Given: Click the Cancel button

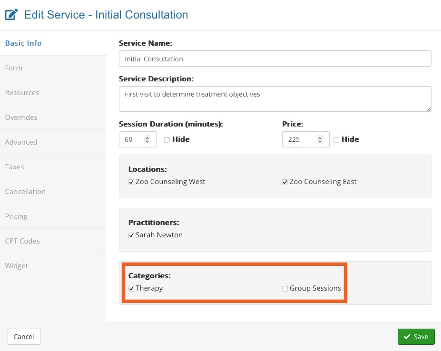Looking at the screenshot, I should point(24,337).
